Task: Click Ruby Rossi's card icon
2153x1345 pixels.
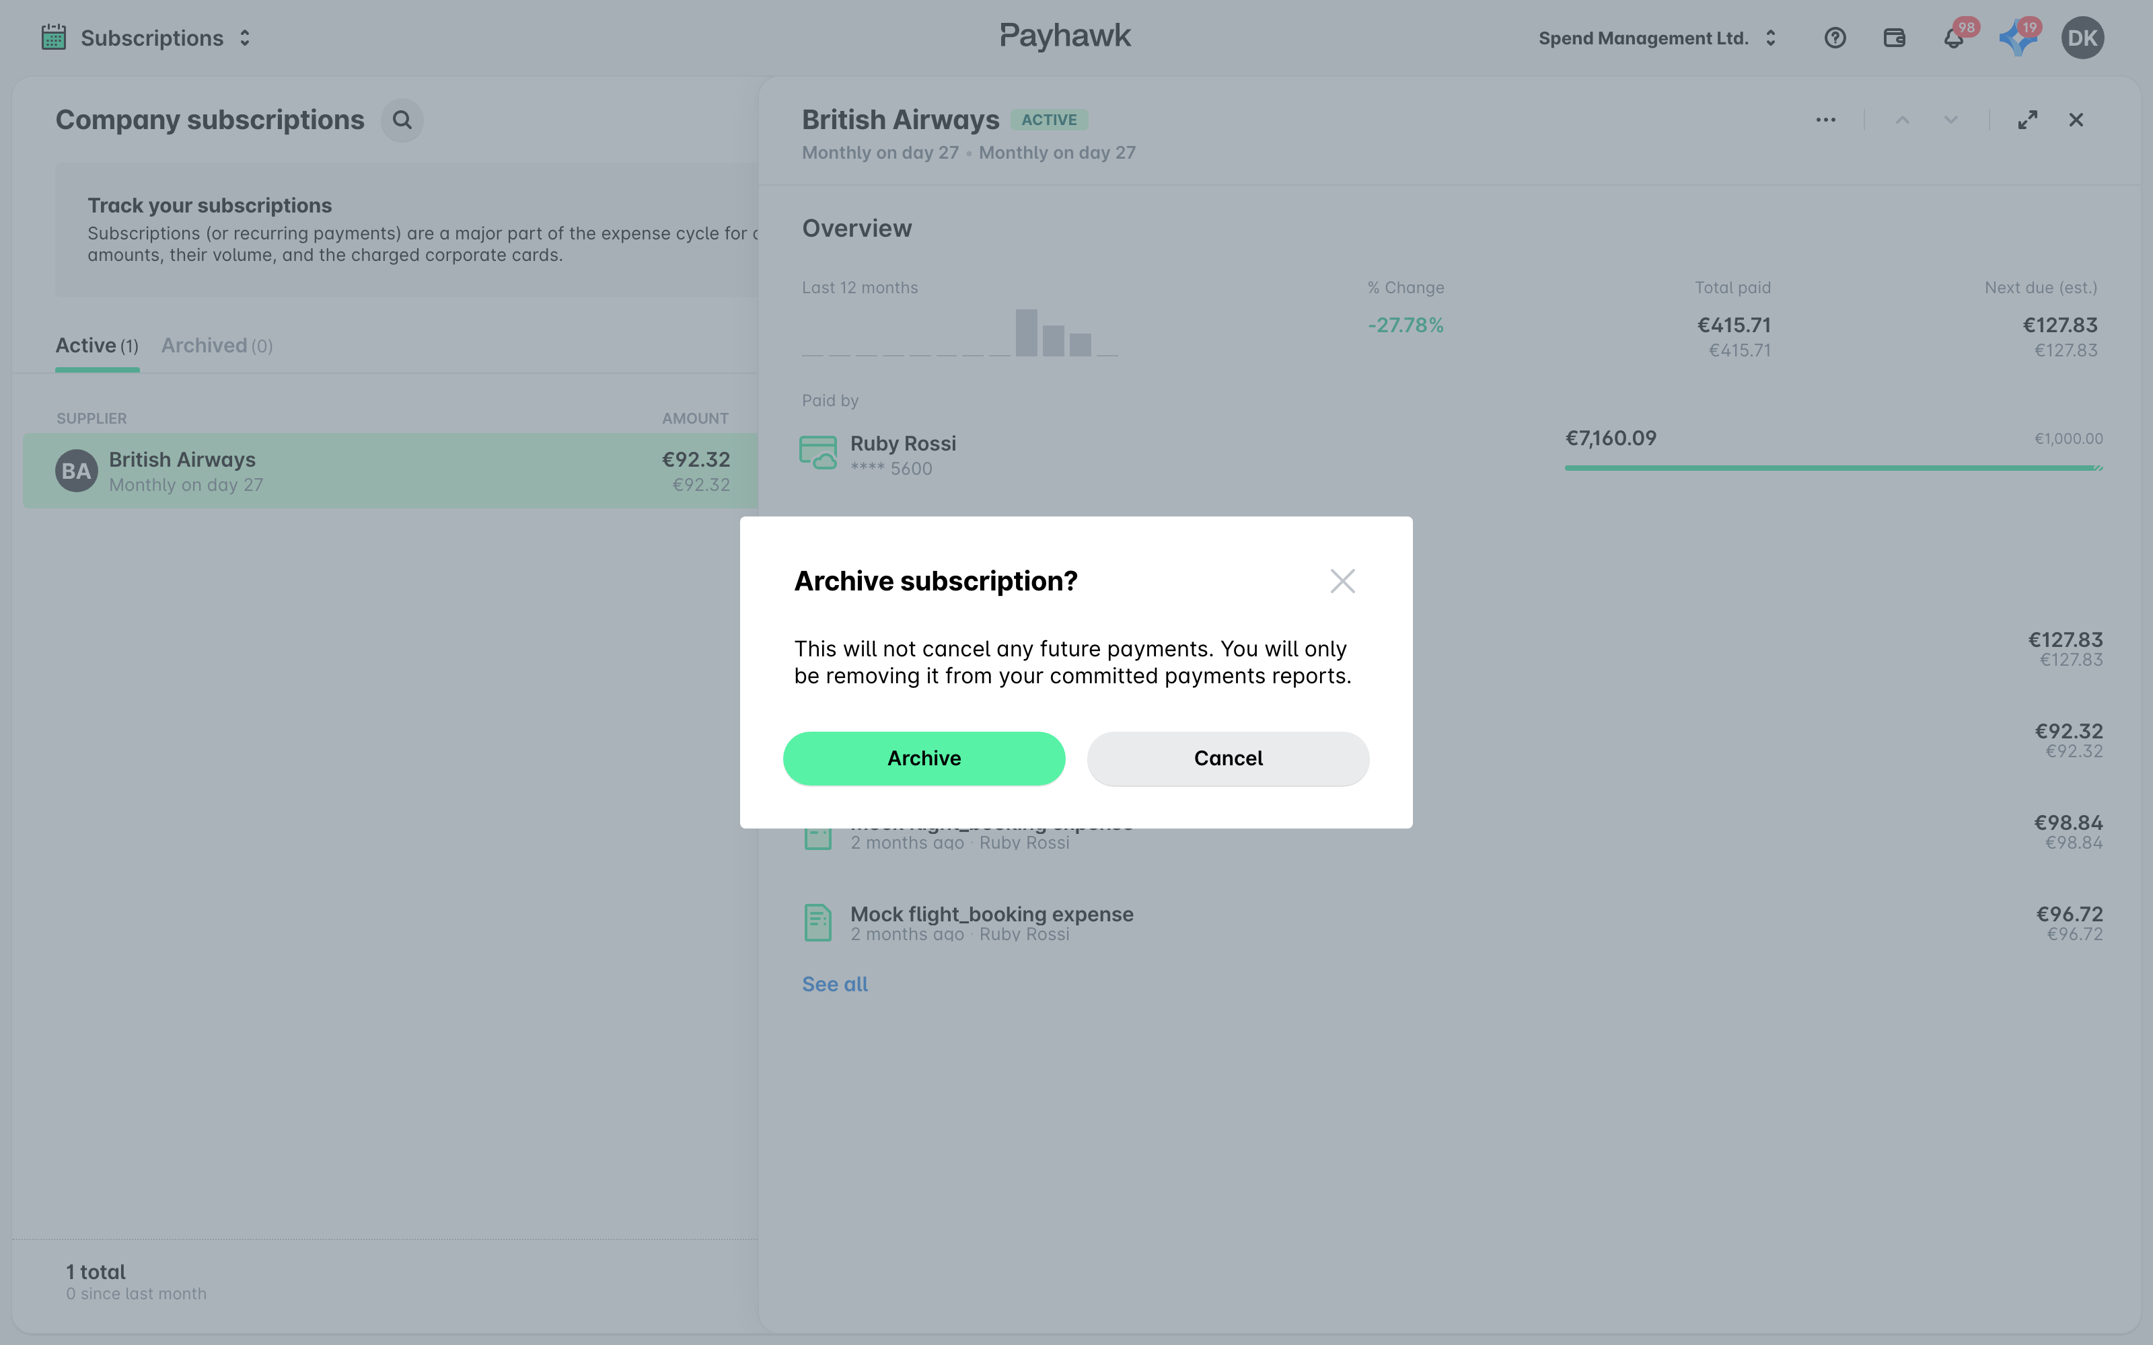Action: pyautogui.click(x=817, y=452)
